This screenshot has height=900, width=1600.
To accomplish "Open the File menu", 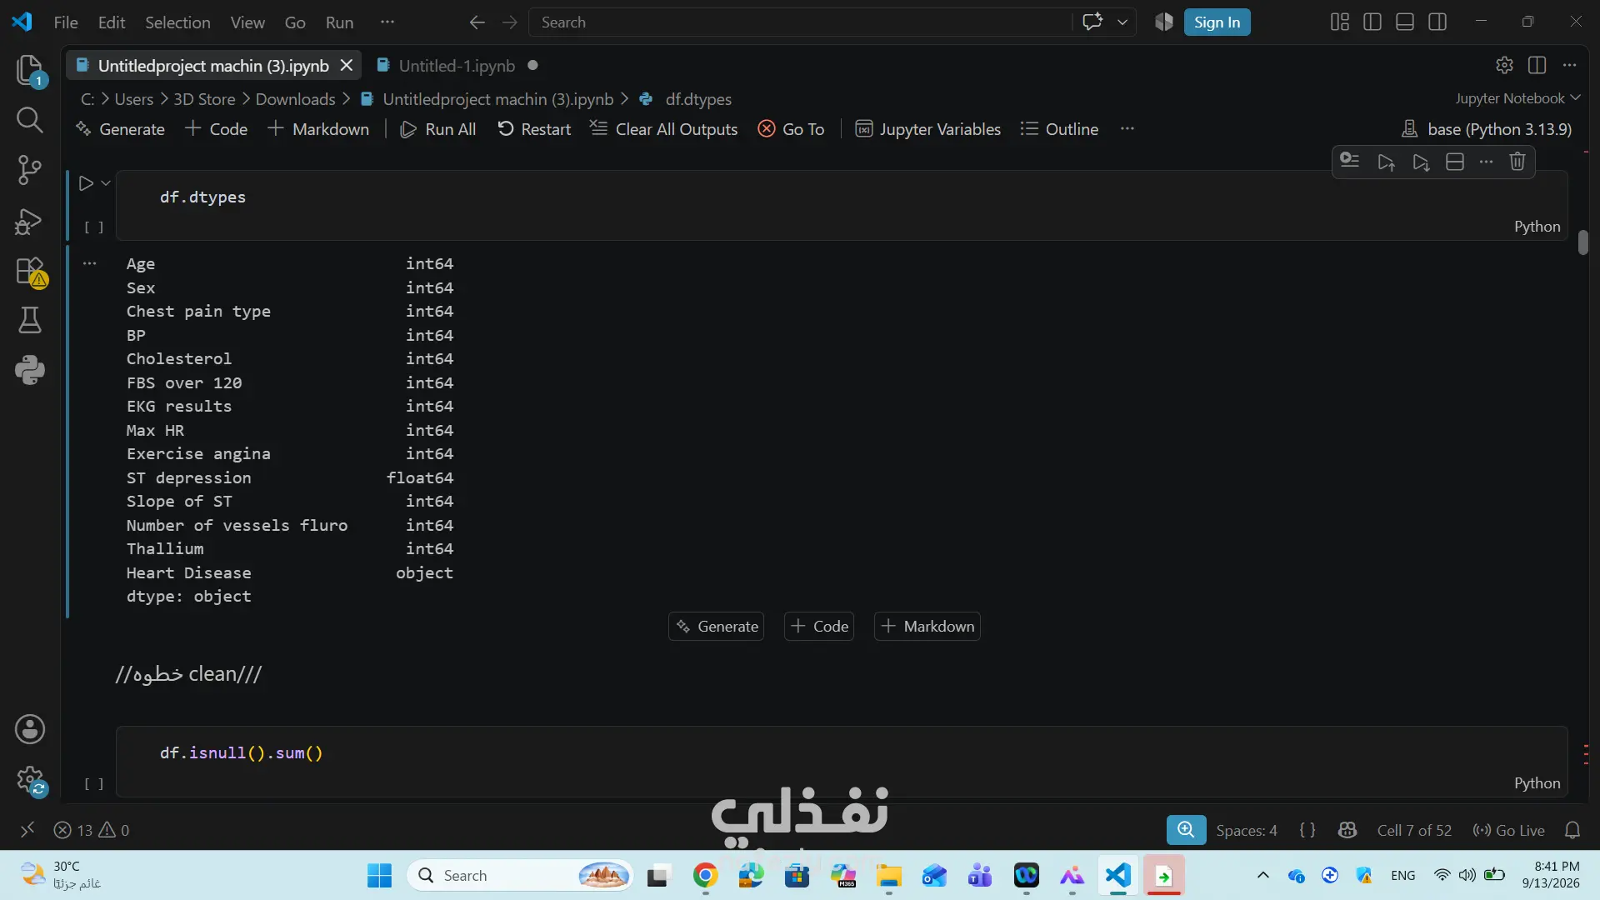I will 66,22.
